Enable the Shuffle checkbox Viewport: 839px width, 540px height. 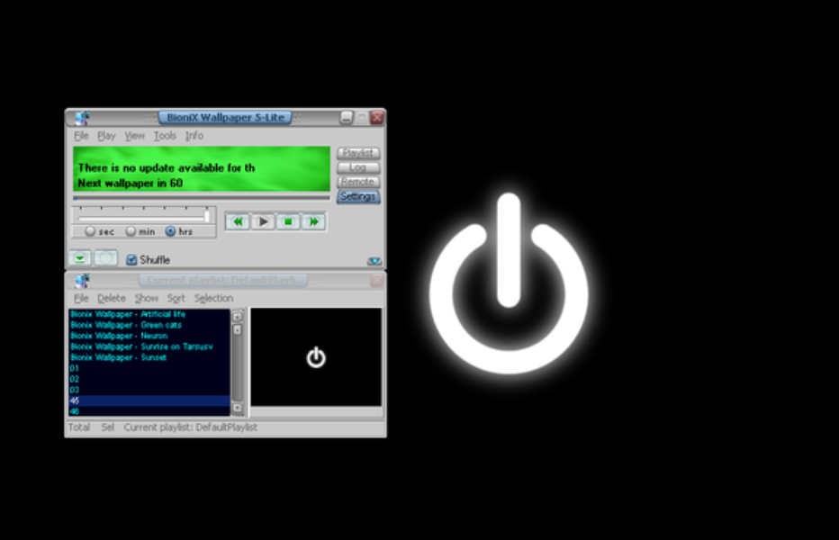(131, 259)
